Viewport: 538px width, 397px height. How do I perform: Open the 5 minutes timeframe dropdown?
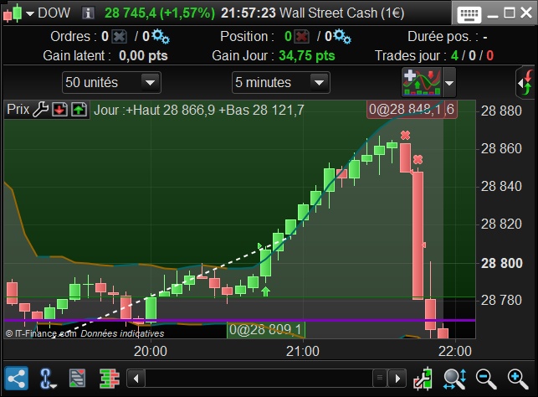pos(281,82)
